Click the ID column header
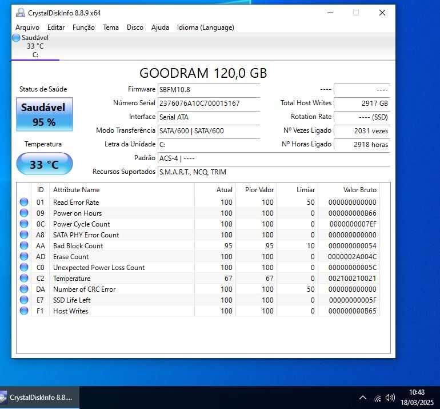 tap(41, 190)
